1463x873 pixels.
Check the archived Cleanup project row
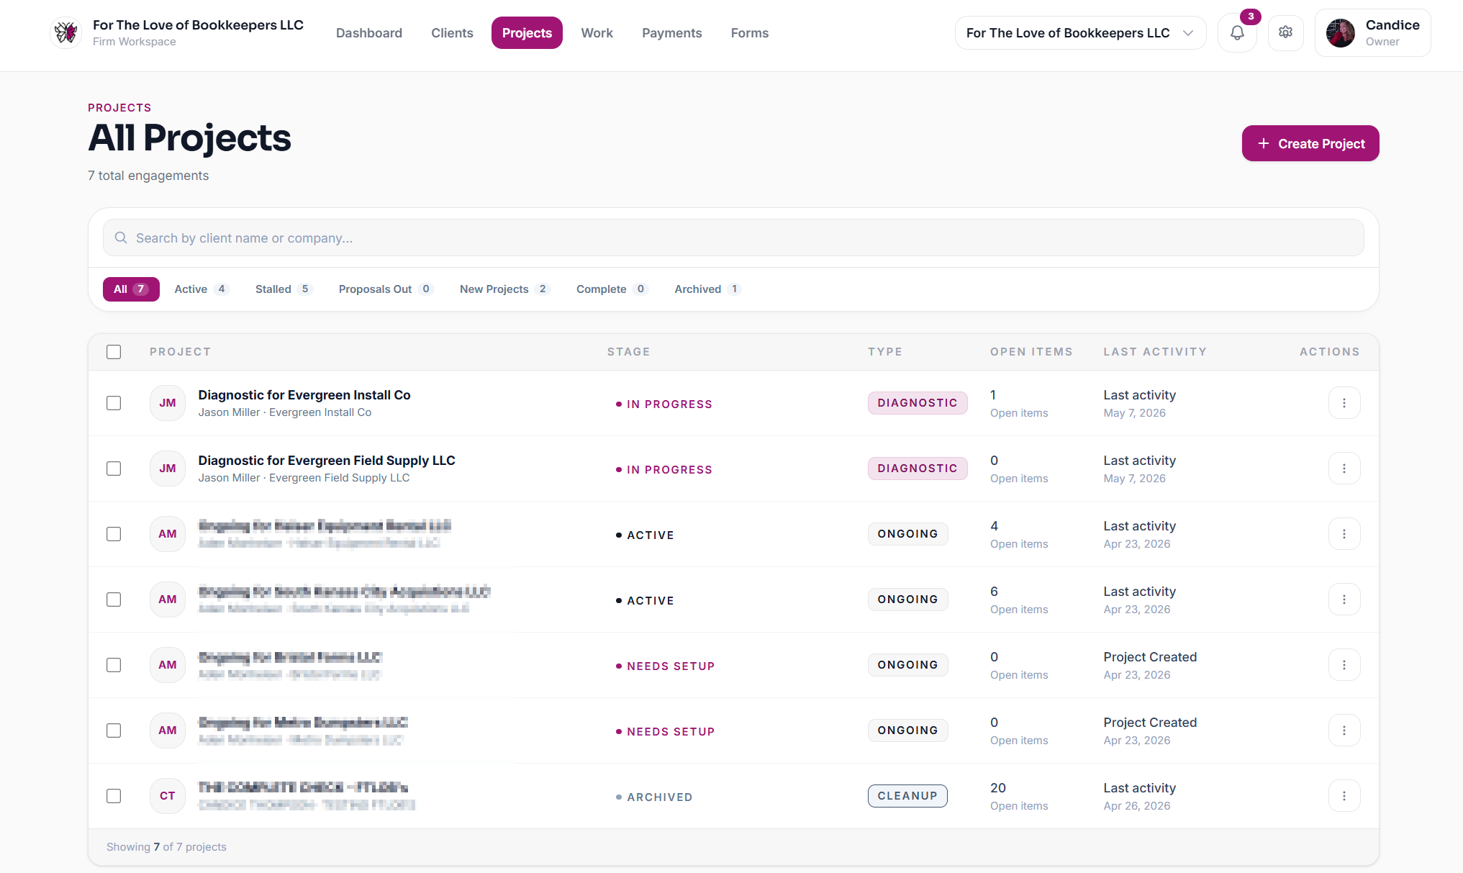(114, 796)
